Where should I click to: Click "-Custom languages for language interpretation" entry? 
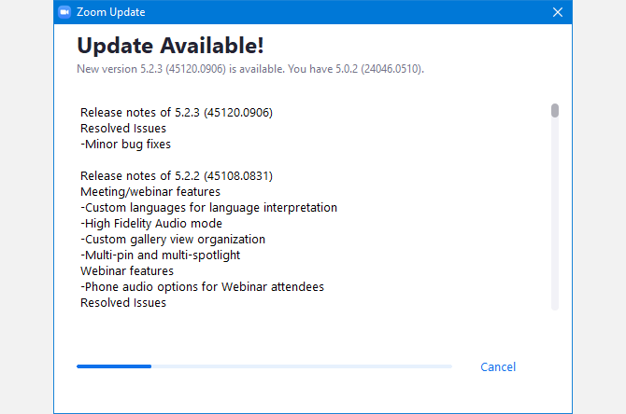click(x=208, y=208)
